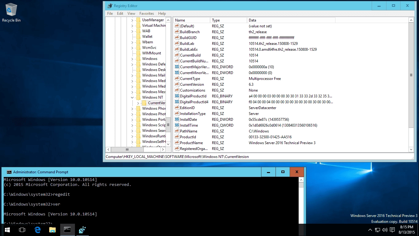Sort values by Type column header
Viewport: 419px width, 236px height.
(229, 20)
